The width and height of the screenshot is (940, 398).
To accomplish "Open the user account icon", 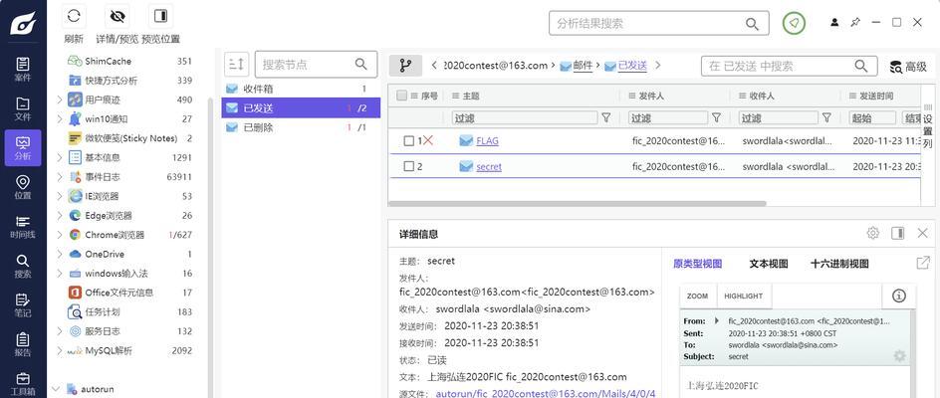I will [834, 22].
